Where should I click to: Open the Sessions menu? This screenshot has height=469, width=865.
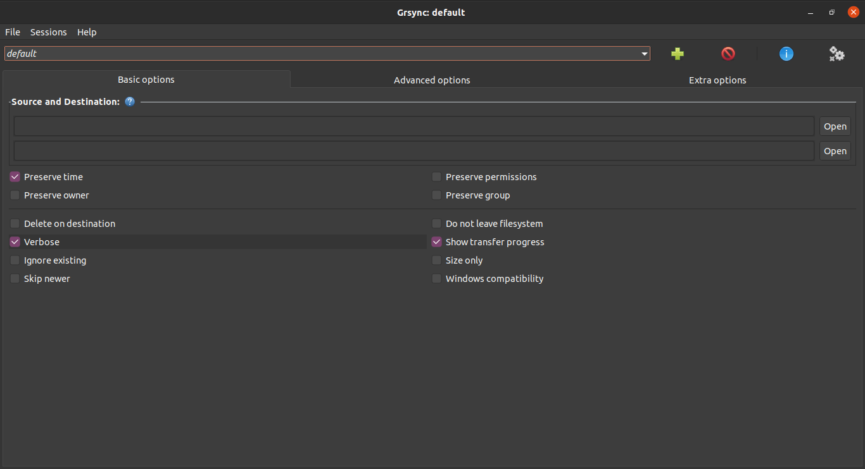coord(49,32)
